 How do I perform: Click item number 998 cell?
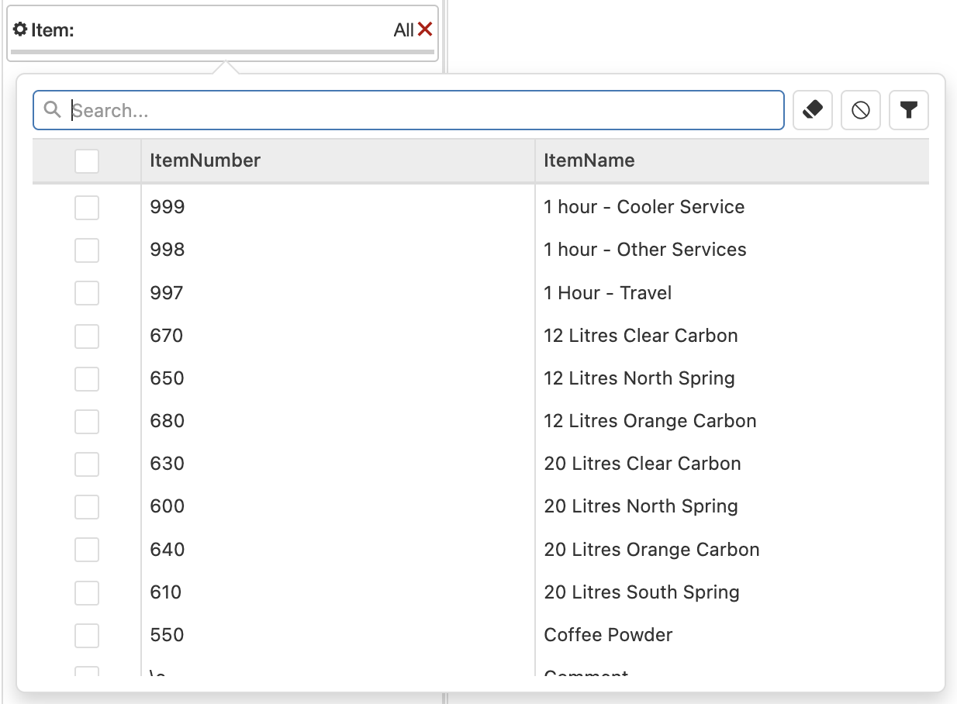point(168,250)
